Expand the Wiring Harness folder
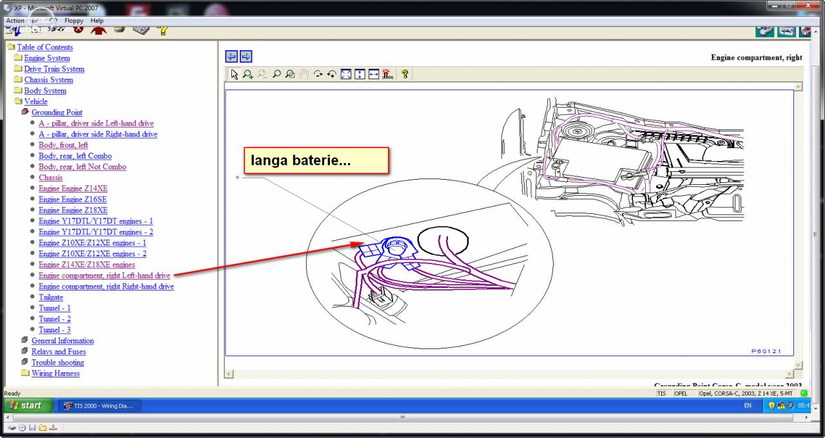This screenshot has width=825, height=438. (25, 373)
